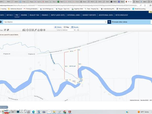Viewport: 152px width, 114px height.
Task: Switch to the Criteria tab
Action: (x=58, y=27)
